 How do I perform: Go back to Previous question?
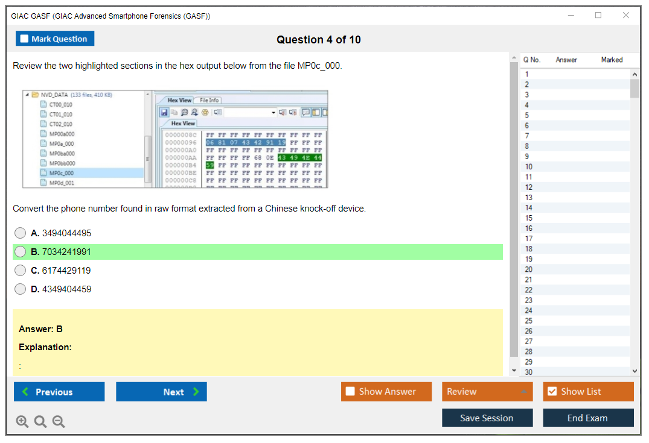click(59, 392)
